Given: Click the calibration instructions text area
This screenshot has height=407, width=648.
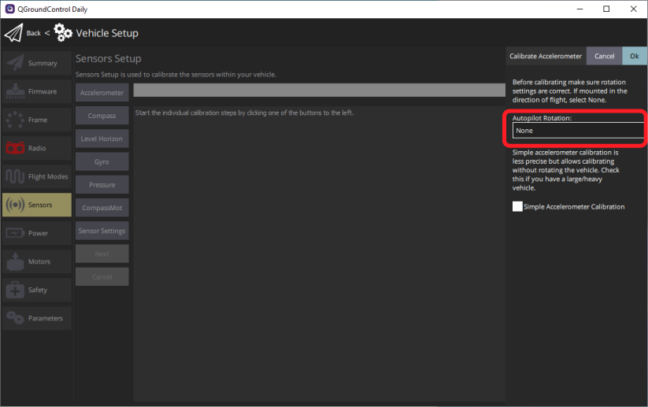Looking at the screenshot, I should pyautogui.click(x=319, y=253).
